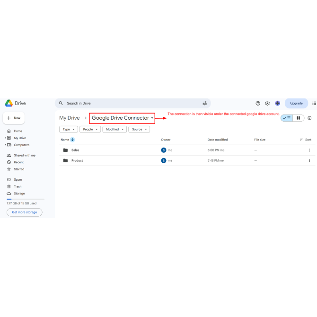Show the details info icon
The width and height of the screenshot is (317, 317).
[x=309, y=118]
